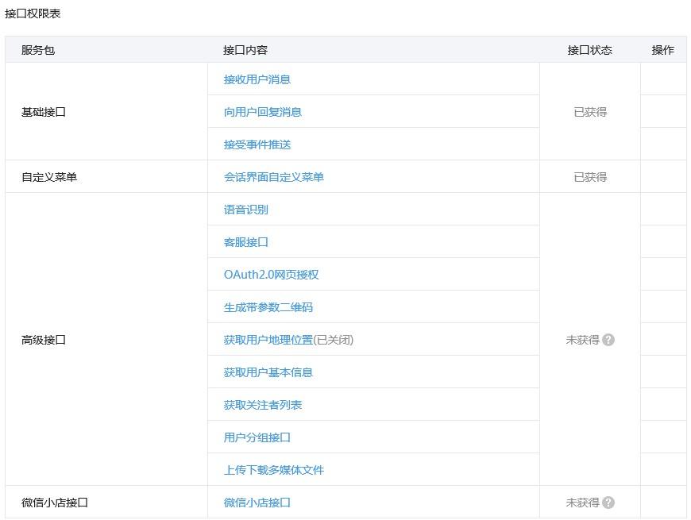The width and height of the screenshot is (691, 520).
Task: Click the help icon beside 高级接口 未获得 status
Action: coord(608,340)
